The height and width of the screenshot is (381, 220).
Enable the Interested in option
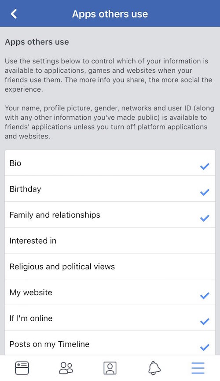(x=110, y=240)
